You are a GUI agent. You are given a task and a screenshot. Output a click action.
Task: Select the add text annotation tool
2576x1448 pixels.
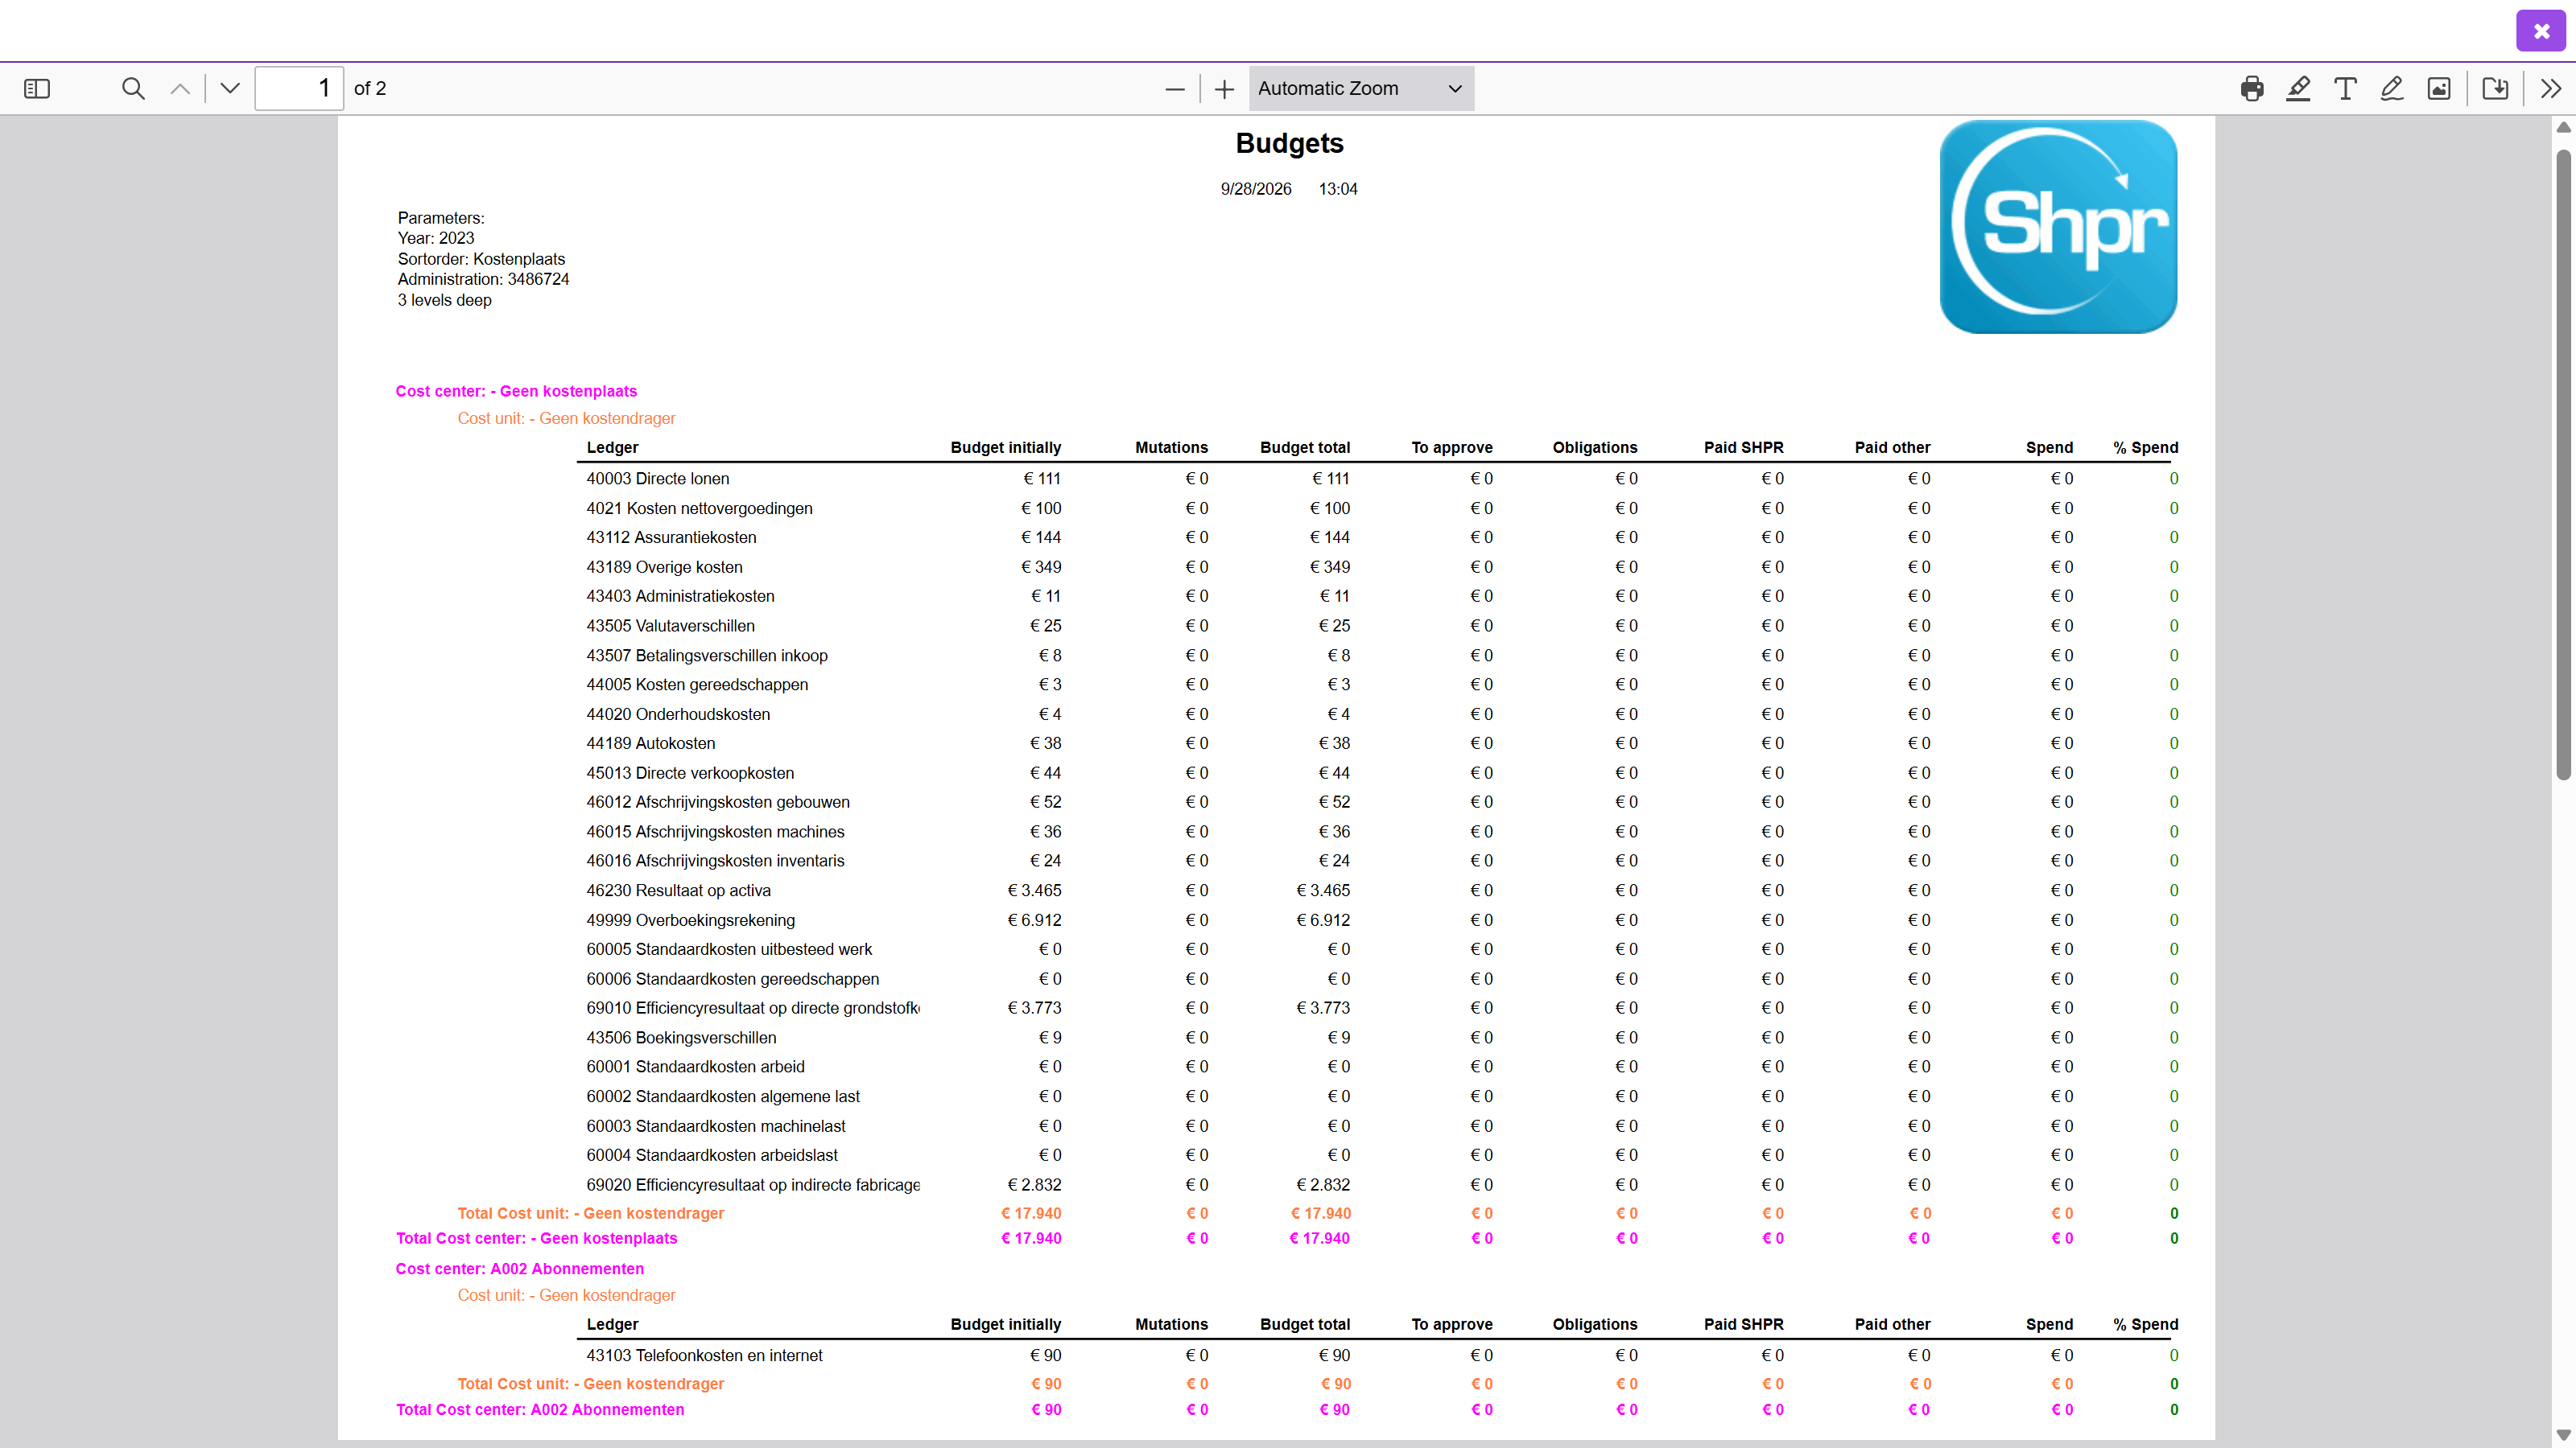pos(2345,89)
